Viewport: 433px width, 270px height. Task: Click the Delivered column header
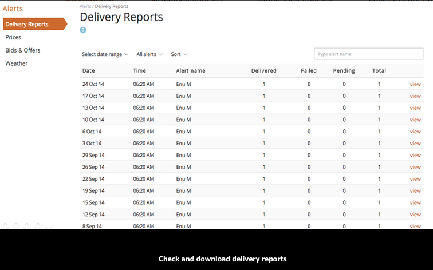(263, 70)
